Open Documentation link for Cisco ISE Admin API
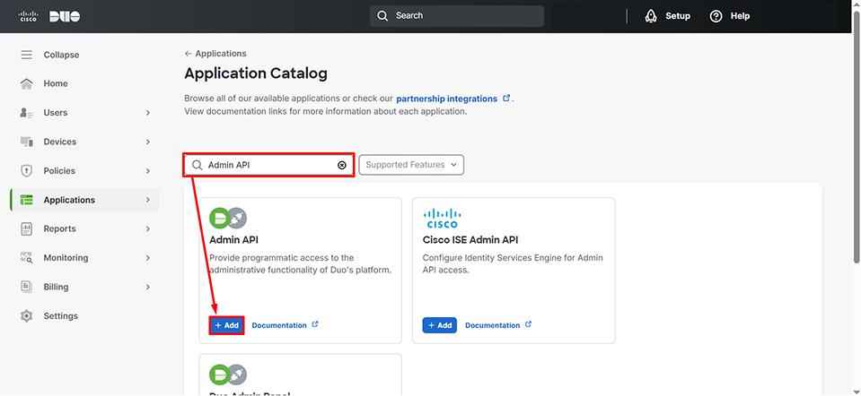This screenshot has width=861, height=396. click(492, 325)
